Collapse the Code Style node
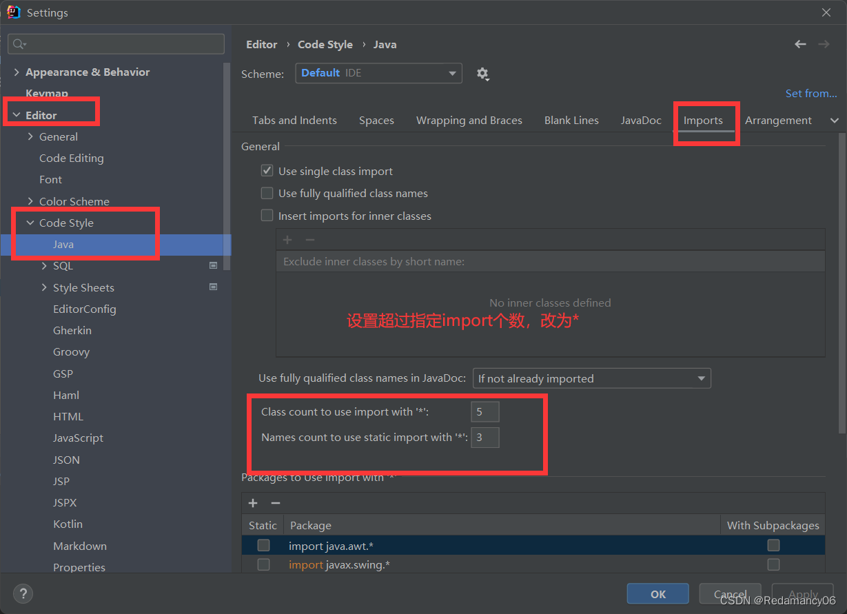Screen dimensions: 847x614 tap(30, 223)
